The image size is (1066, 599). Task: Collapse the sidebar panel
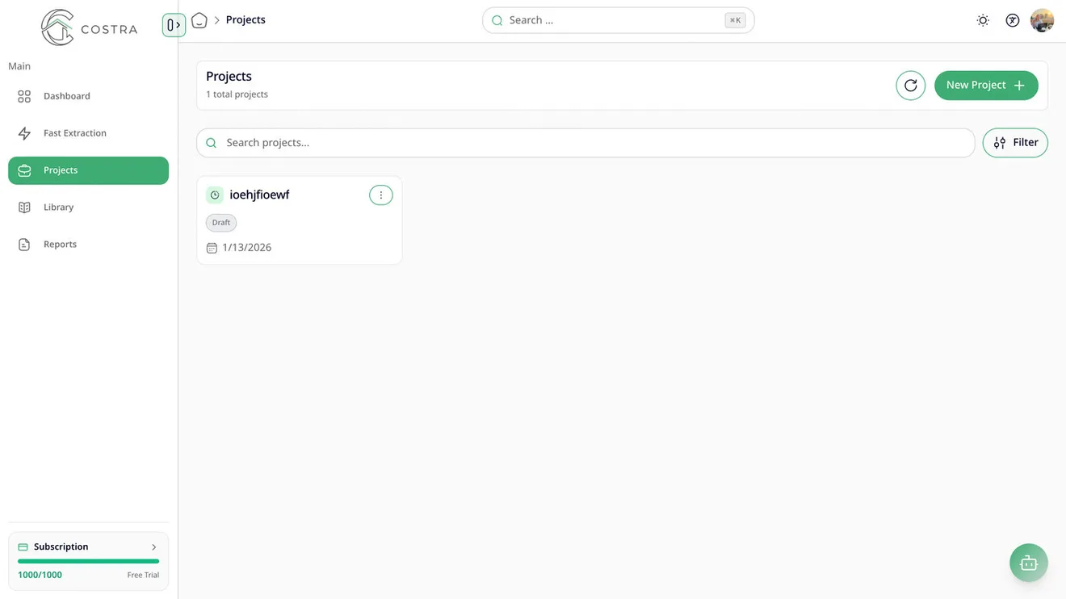click(x=174, y=25)
